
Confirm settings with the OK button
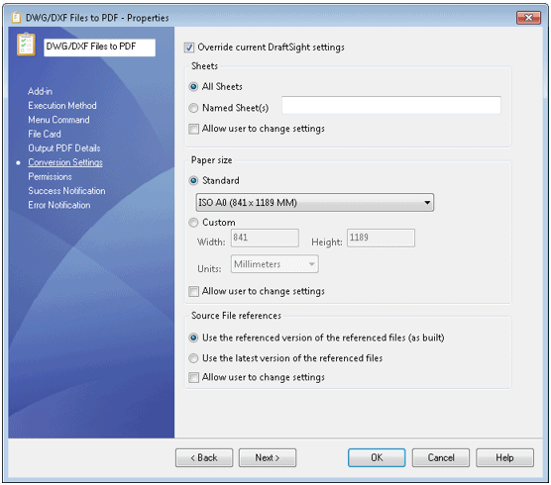pyautogui.click(x=377, y=457)
